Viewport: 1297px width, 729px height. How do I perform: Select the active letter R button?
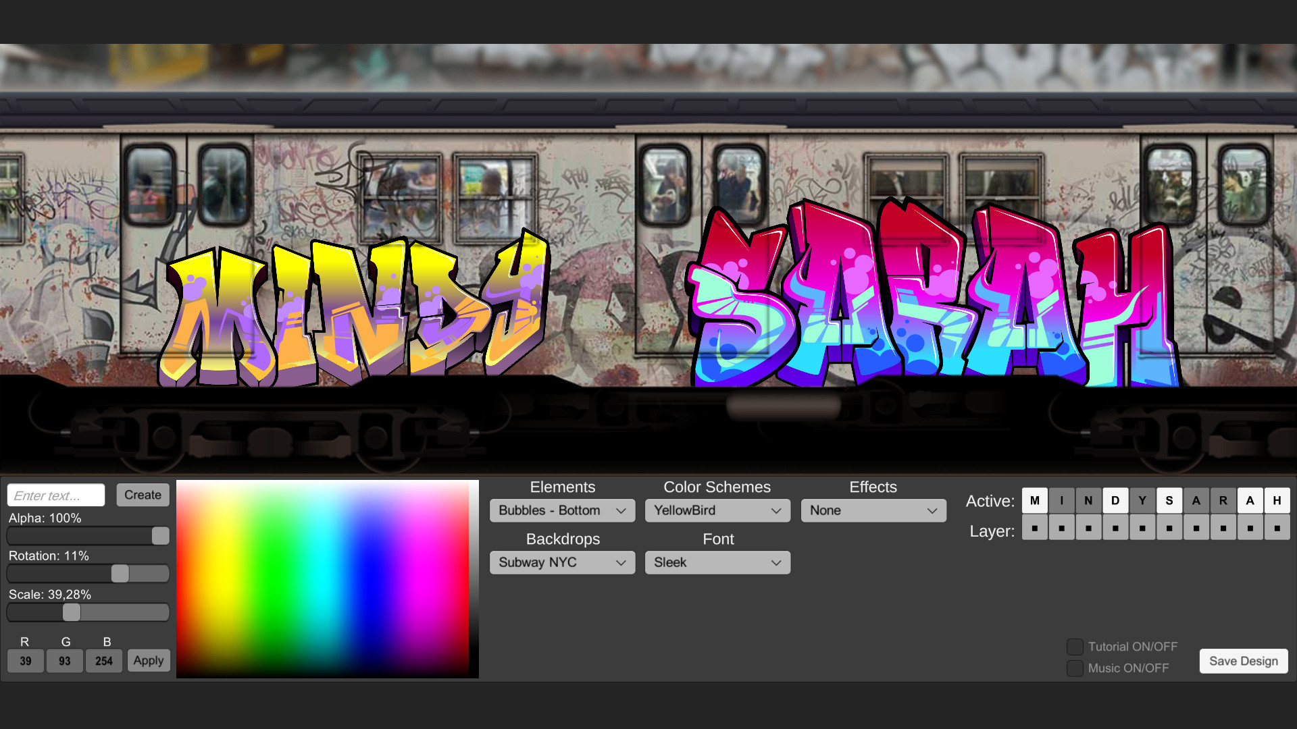pyautogui.click(x=1223, y=500)
